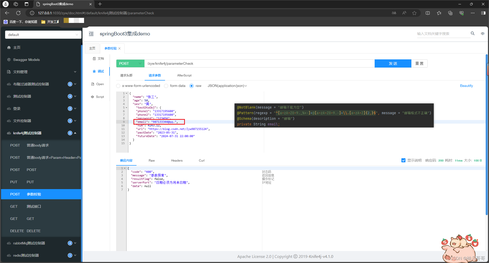Open the default group dropdown
The width and height of the screenshot is (489, 263).
pyautogui.click(x=43, y=35)
